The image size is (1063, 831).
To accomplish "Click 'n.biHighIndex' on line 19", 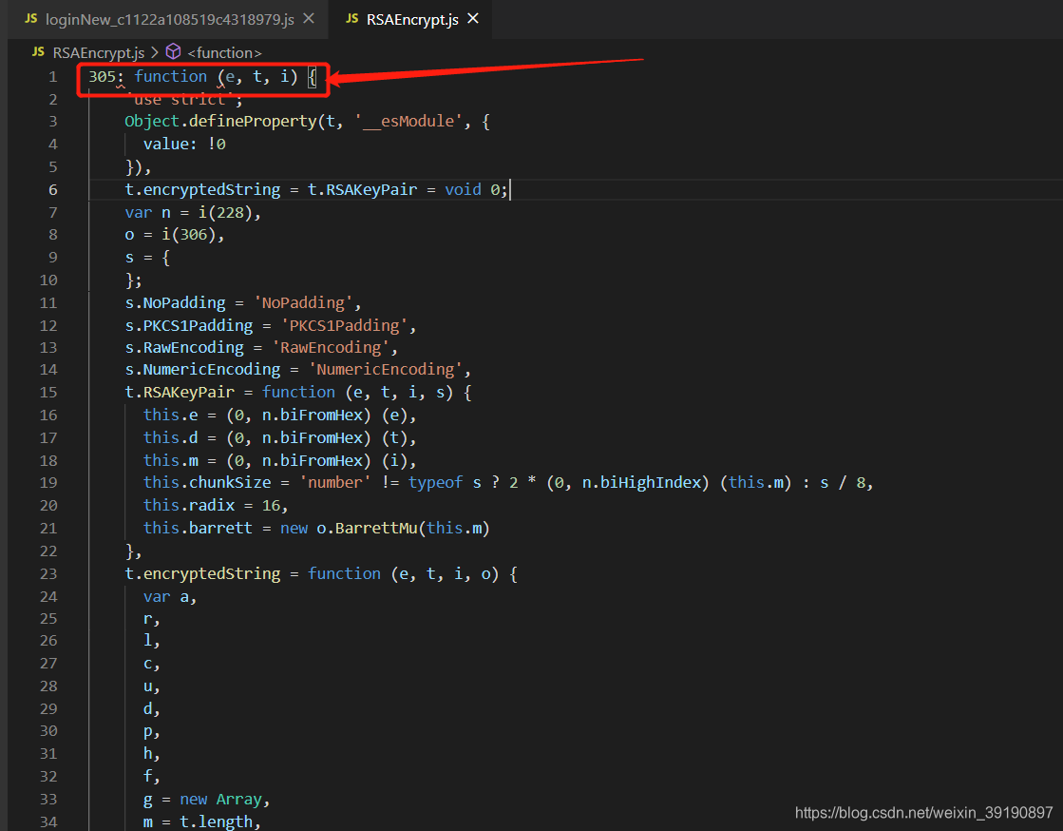I will tap(641, 483).
